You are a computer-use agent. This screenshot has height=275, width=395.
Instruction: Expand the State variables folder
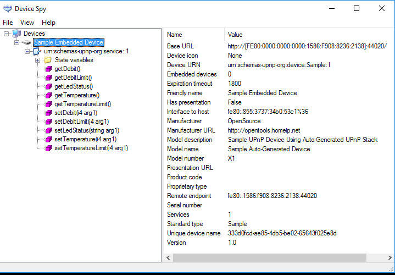pyautogui.click(x=37, y=60)
